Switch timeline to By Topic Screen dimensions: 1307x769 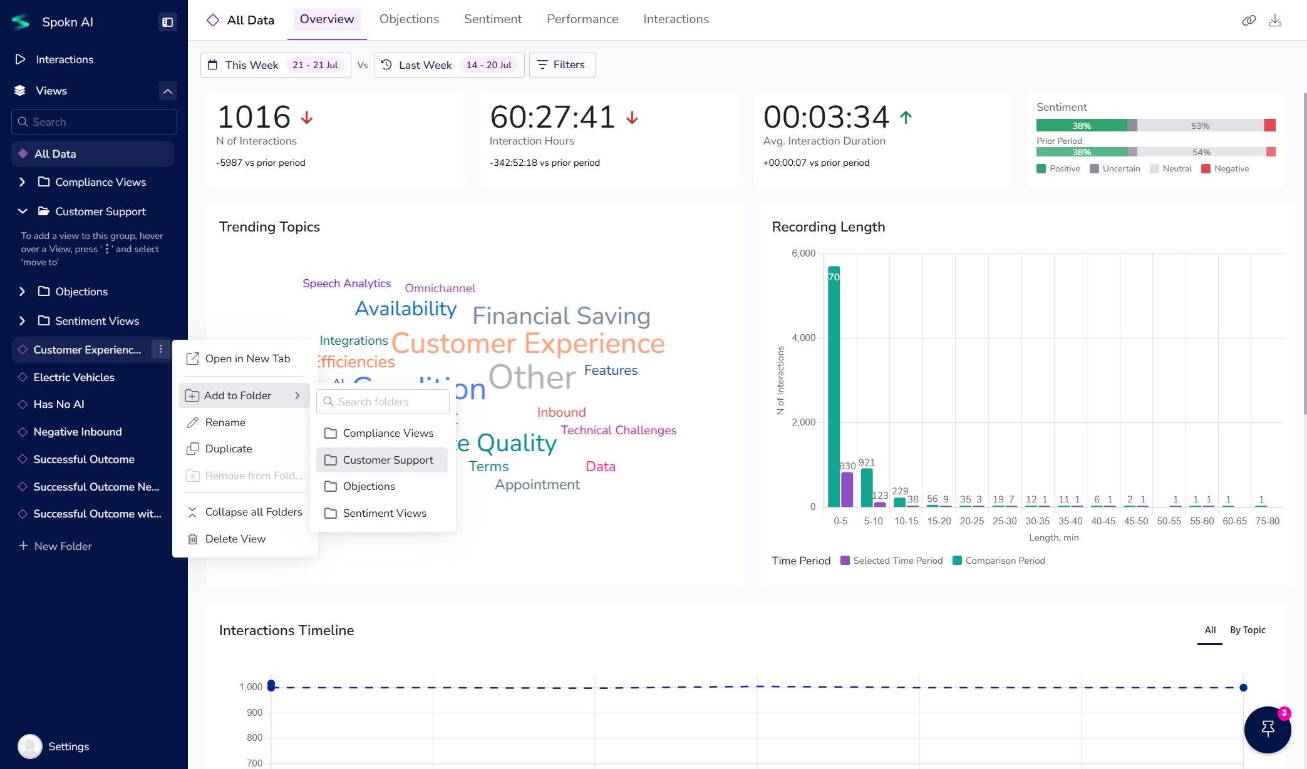[x=1247, y=630]
